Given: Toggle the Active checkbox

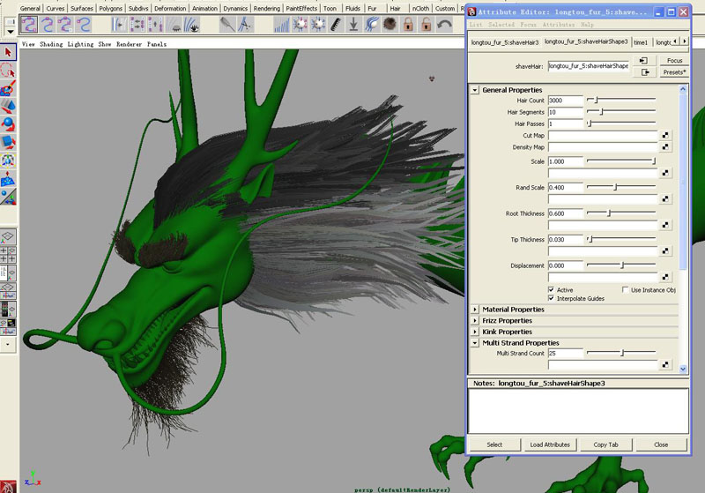Looking at the screenshot, I should tap(552, 289).
